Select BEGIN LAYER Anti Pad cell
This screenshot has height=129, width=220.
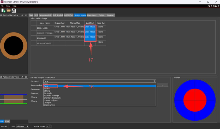click(90, 28)
